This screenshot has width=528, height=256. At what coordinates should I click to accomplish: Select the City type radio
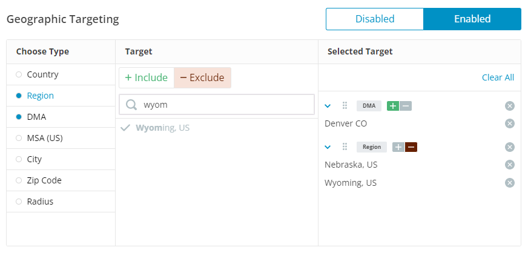19,159
